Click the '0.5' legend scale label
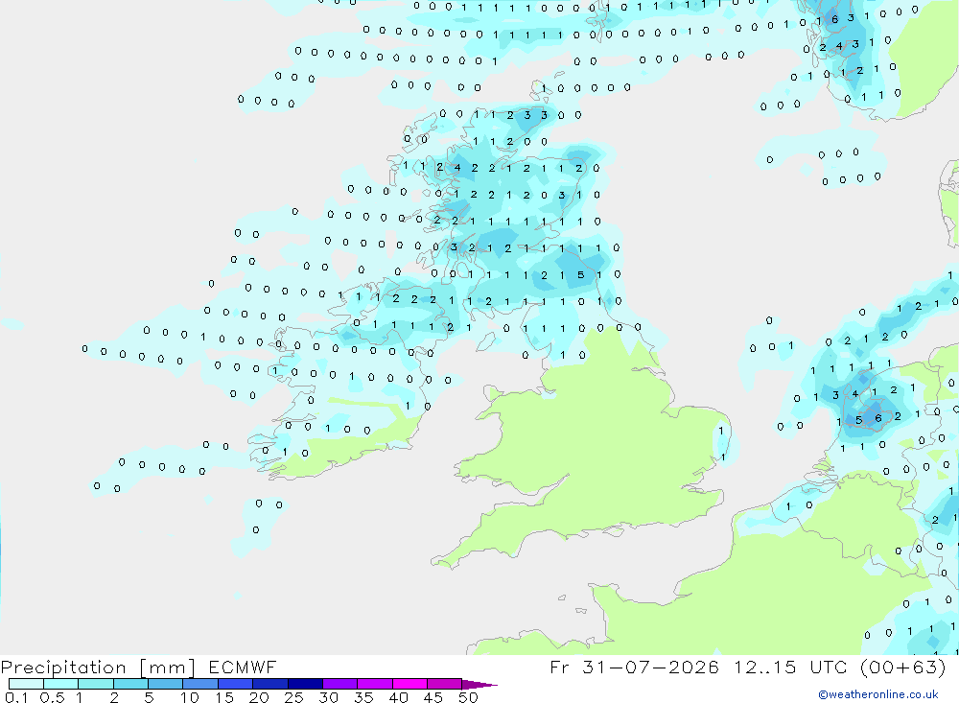The height and width of the screenshot is (703, 959). click(52, 697)
